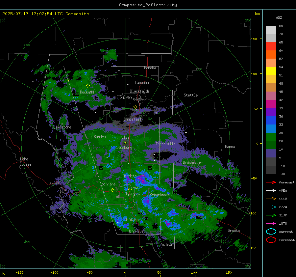Click the Composite_Reflectivity title text

click(x=148, y=5)
